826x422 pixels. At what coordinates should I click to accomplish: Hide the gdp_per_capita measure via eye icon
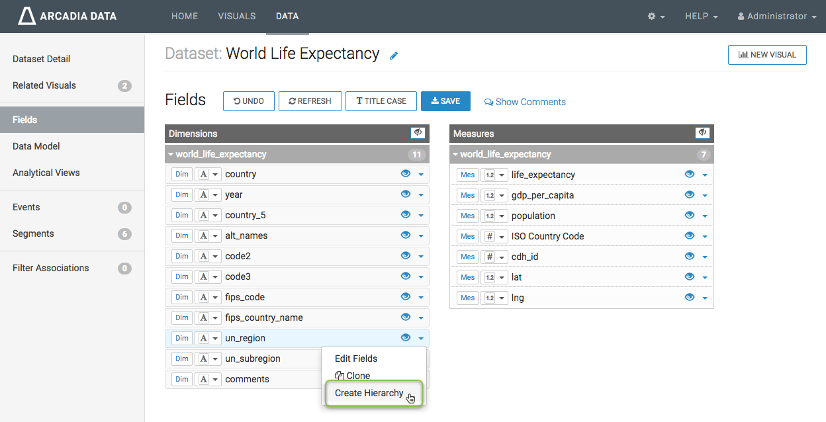(x=690, y=195)
